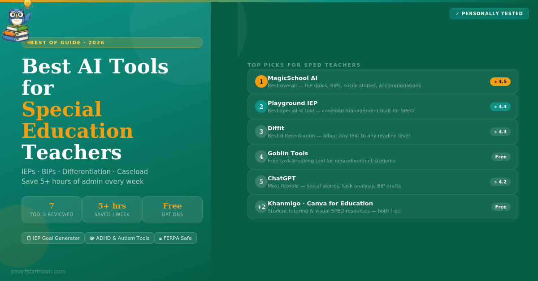Toggle the ADHD & Autism Tools tag
This screenshot has width=538, height=281.
point(119,238)
